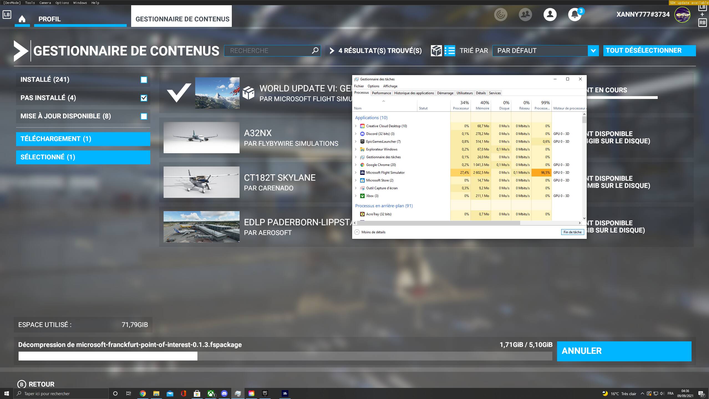The image size is (709, 399).
Task: Expand Microsoft Flight Simulator process row
Action: pos(356,173)
